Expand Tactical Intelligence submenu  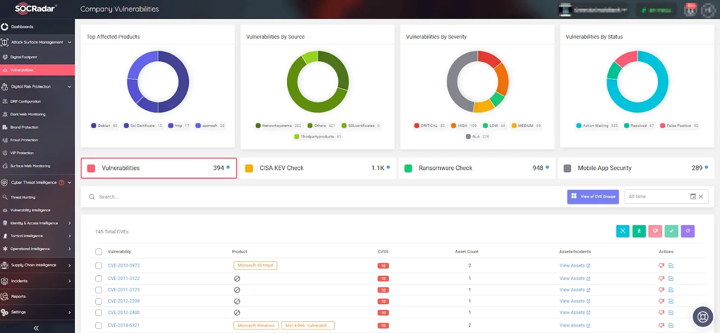(x=69, y=236)
